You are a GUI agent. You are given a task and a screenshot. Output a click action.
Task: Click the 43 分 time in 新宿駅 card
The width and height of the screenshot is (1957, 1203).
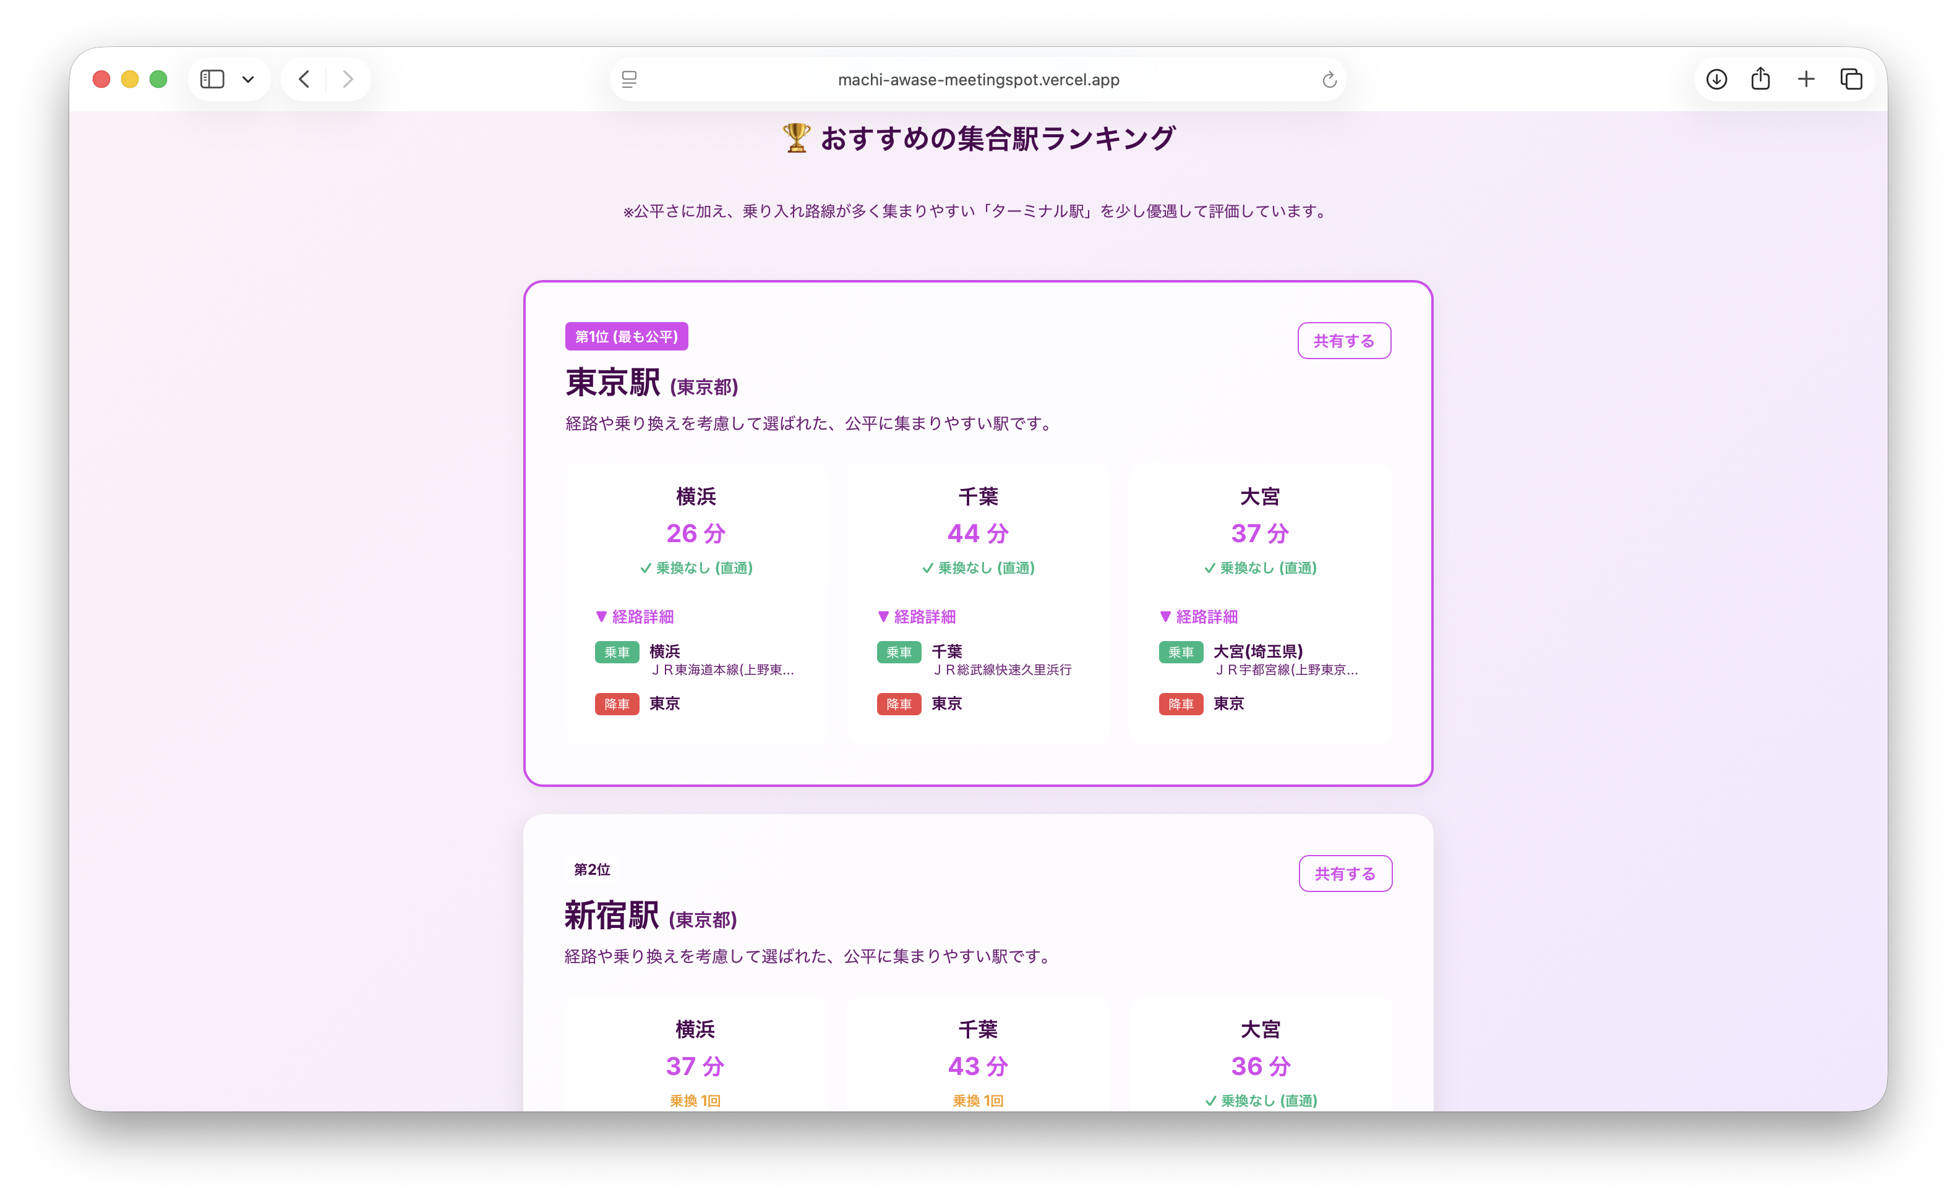pyautogui.click(x=978, y=1066)
